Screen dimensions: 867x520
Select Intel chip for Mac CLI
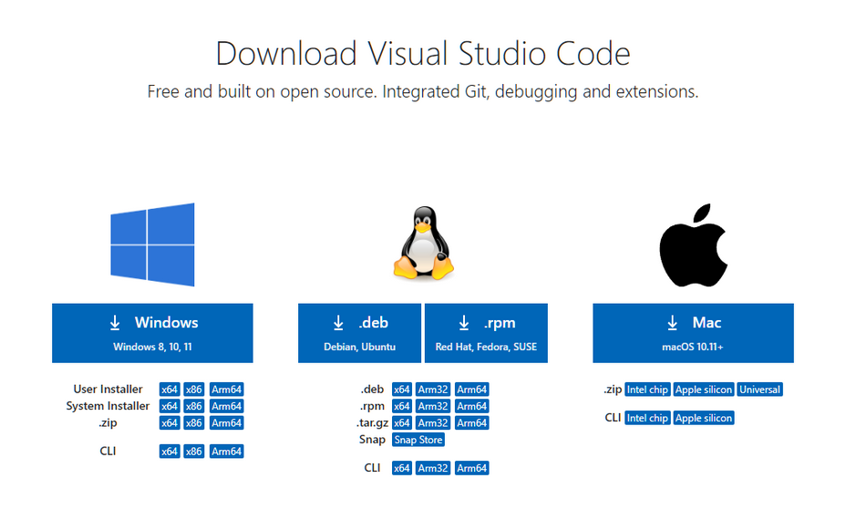coord(647,418)
